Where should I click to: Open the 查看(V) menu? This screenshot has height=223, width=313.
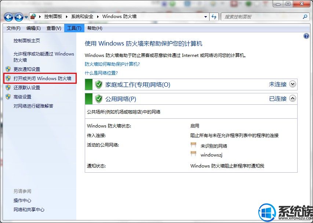[54, 28]
